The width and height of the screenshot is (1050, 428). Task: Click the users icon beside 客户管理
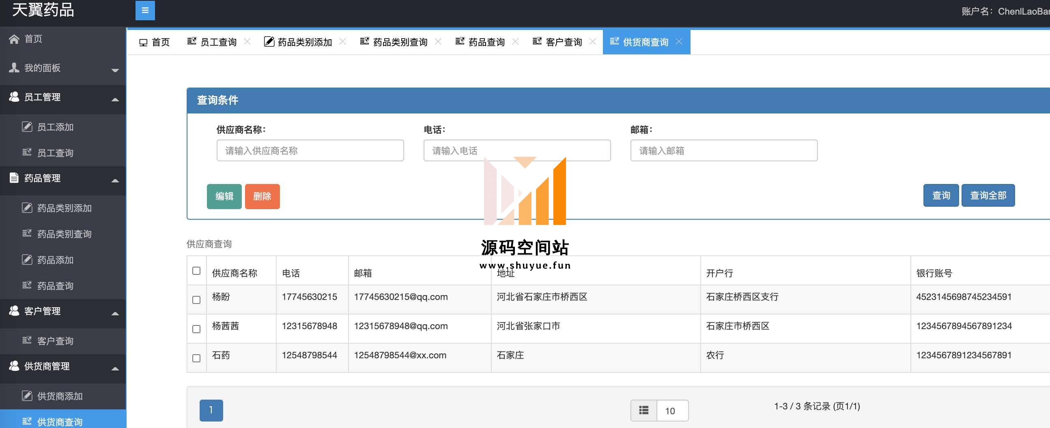pyautogui.click(x=14, y=311)
